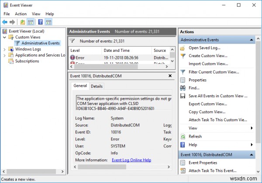Select Subscriptions in tree
The width and height of the screenshot is (262, 183).
pos(27,61)
